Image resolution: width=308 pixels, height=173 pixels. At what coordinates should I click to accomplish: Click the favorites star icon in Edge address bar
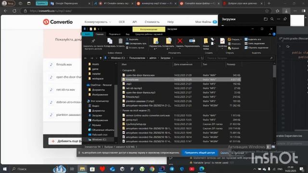267,11
